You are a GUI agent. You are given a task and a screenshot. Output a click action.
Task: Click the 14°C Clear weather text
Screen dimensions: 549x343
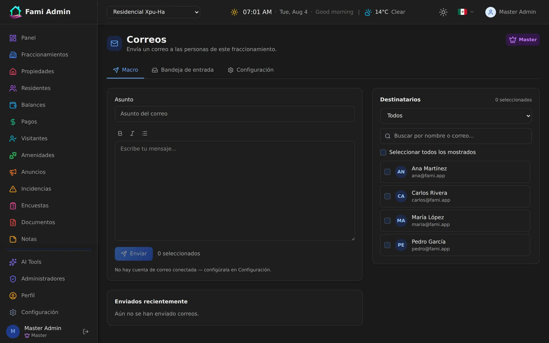point(390,12)
